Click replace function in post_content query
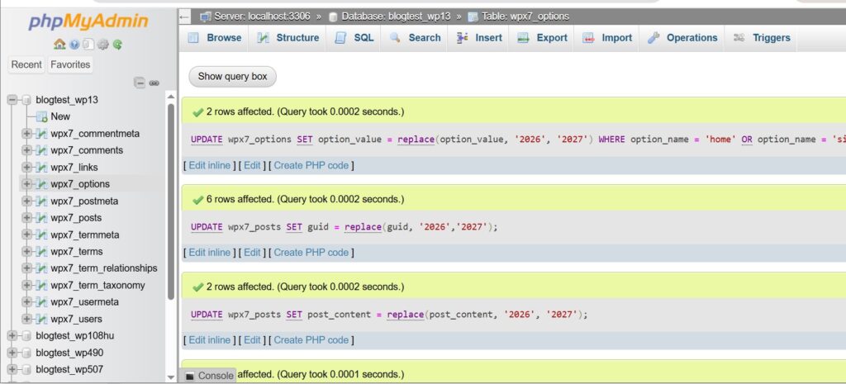The height and width of the screenshot is (384, 846). pos(405,315)
